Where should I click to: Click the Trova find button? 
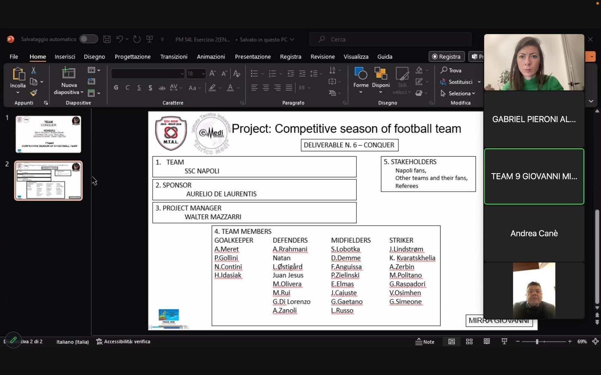click(x=451, y=70)
